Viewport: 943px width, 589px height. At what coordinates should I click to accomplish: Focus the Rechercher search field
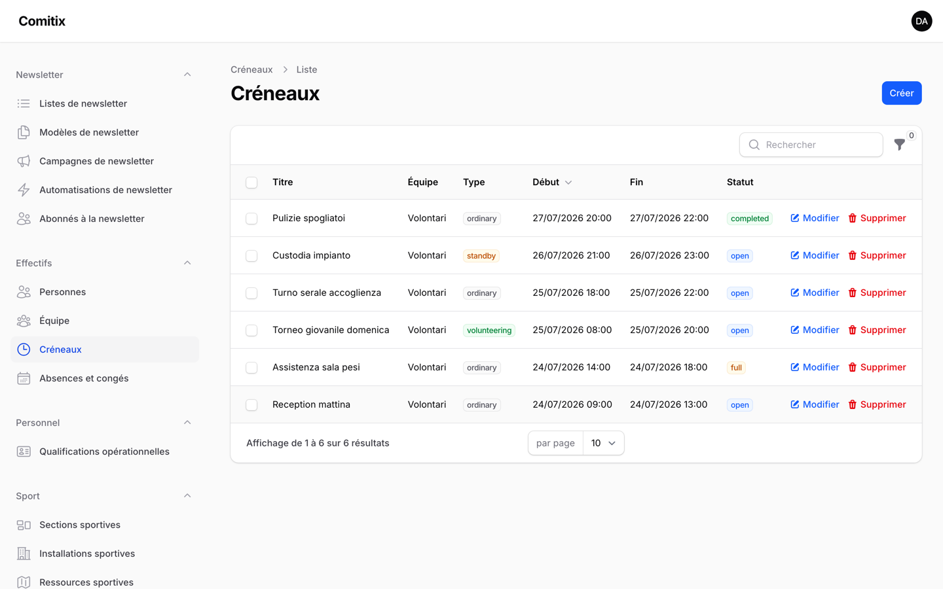point(811,145)
